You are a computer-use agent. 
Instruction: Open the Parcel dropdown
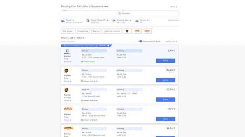(x=70, y=20)
